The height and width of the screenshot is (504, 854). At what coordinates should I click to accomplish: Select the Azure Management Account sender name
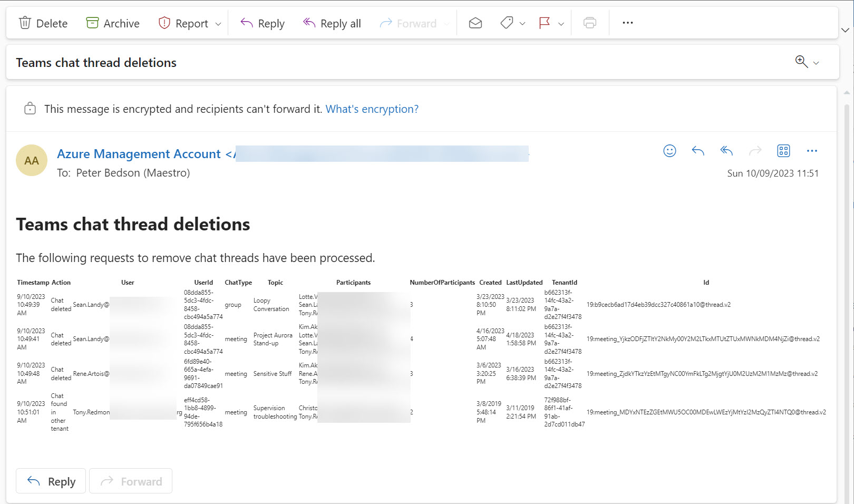click(x=139, y=153)
